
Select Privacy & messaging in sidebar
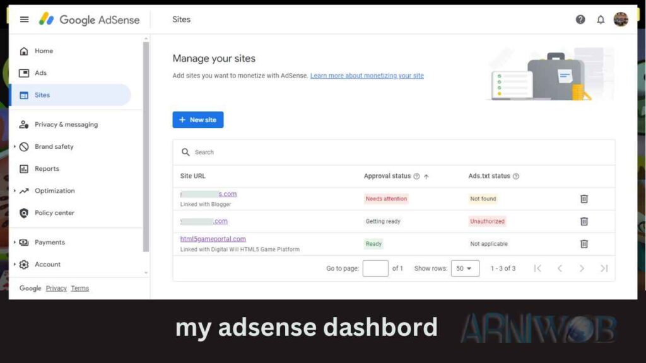point(66,124)
